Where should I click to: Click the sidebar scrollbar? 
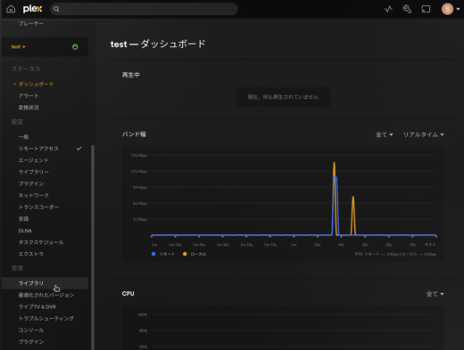[x=93, y=247]
